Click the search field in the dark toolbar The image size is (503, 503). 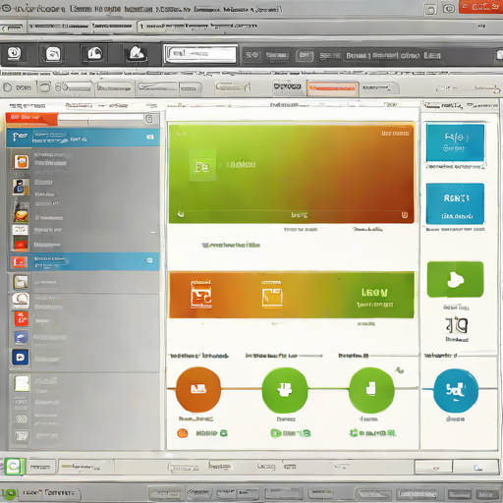[x=200, y=54]
